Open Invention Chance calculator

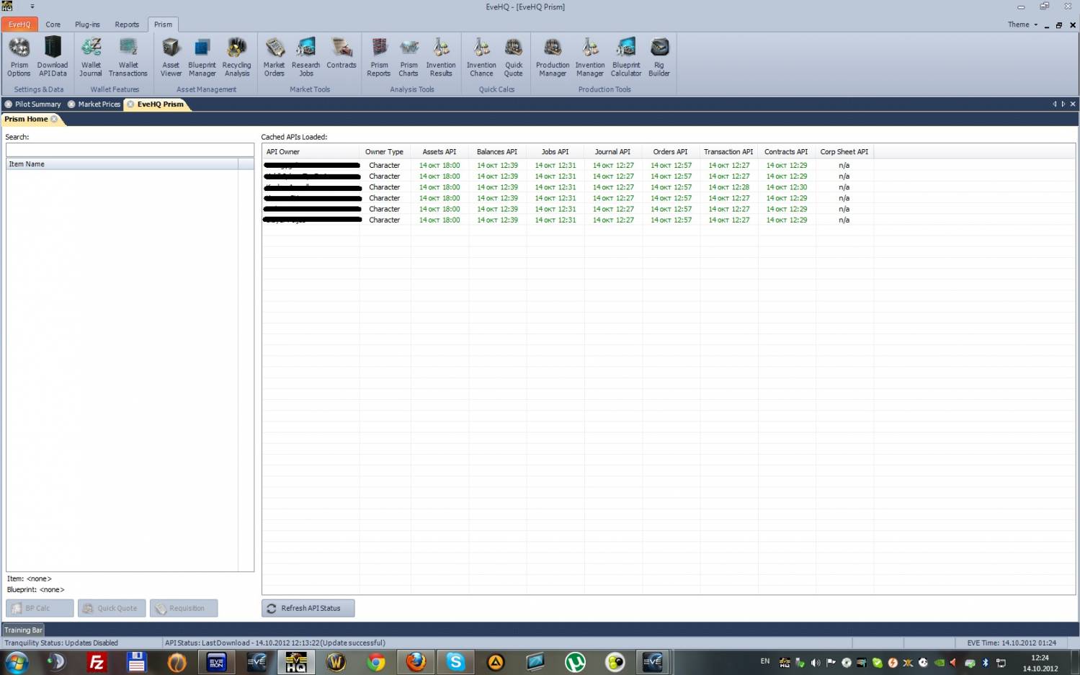[481, 57]
